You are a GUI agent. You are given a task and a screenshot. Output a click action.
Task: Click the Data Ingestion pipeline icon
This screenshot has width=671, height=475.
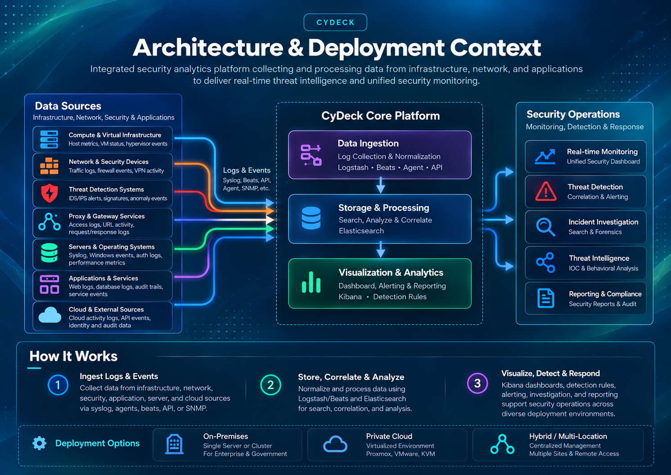point(311,155)
